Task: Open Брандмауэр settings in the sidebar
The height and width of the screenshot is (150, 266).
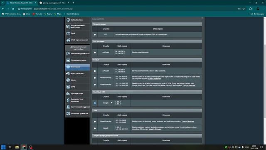Action: [x=77, y=93]
